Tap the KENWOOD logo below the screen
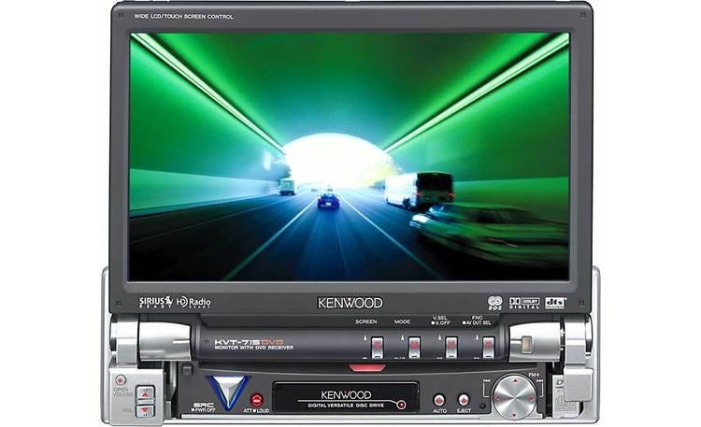701x427 pixels. tap(350, 303)
